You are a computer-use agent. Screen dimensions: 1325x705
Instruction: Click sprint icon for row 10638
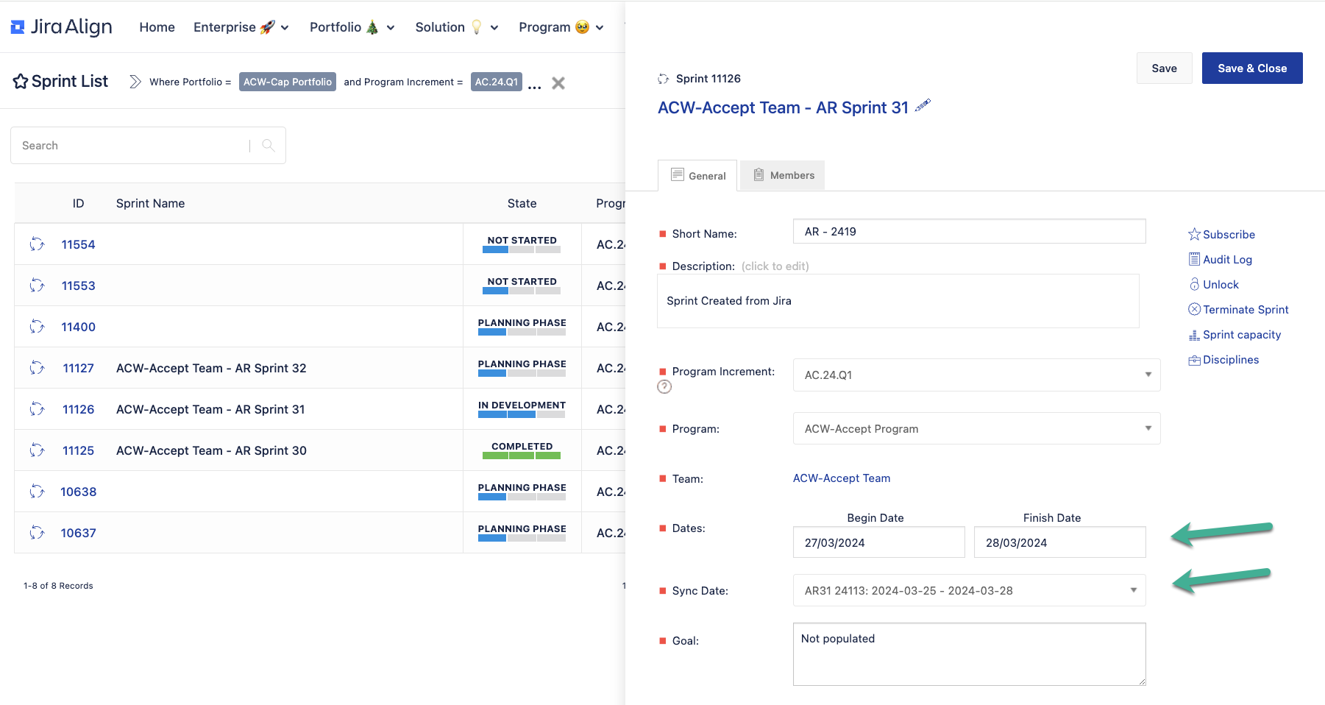[x=37, y=492]
